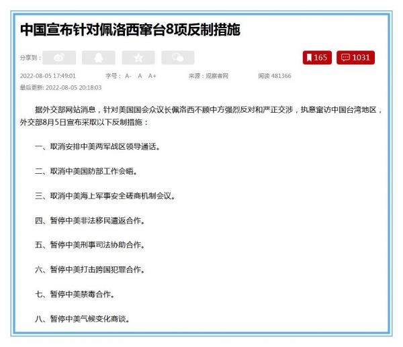This screenshot has height=347, width=403.
Task: Click the 字号 label
Action: [113, 76]
